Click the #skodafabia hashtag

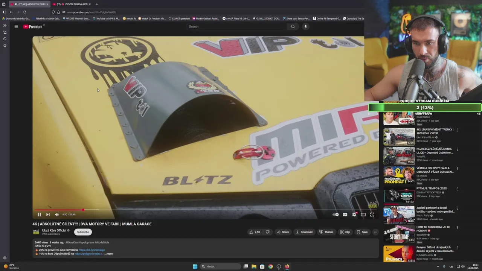coord(102,242)
